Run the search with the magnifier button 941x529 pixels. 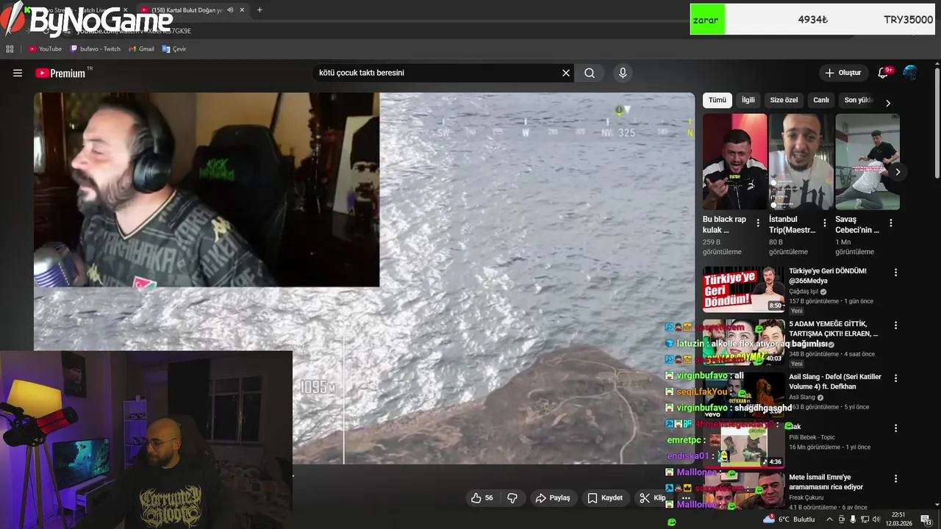click(x=590, y=73)
